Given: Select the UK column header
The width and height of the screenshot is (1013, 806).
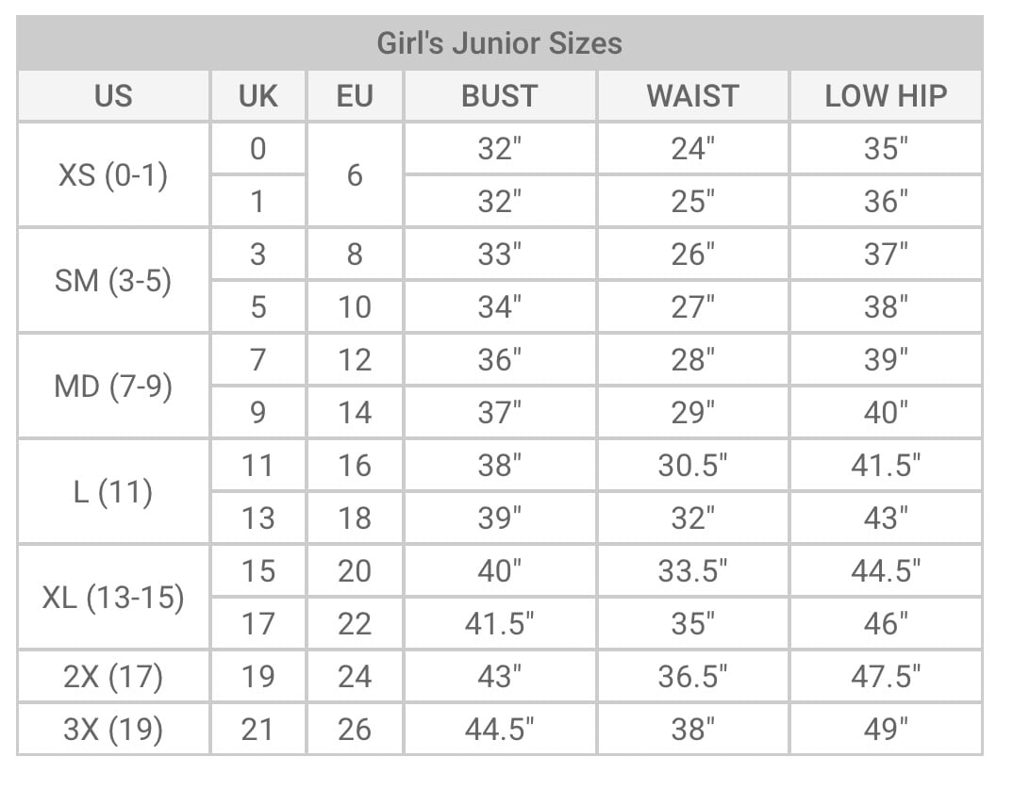Looking at the screenshot, I should (257, 95).
